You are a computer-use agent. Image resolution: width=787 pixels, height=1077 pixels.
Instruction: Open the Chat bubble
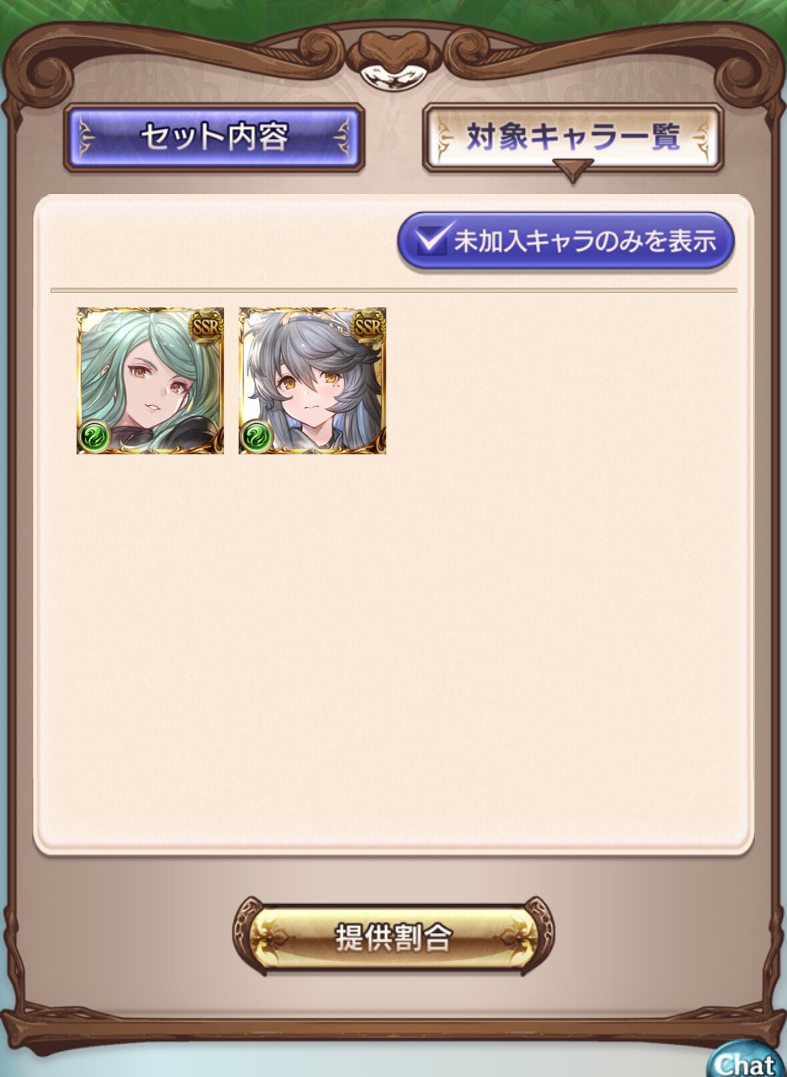pyautogui.click(x=746, y=1061)
